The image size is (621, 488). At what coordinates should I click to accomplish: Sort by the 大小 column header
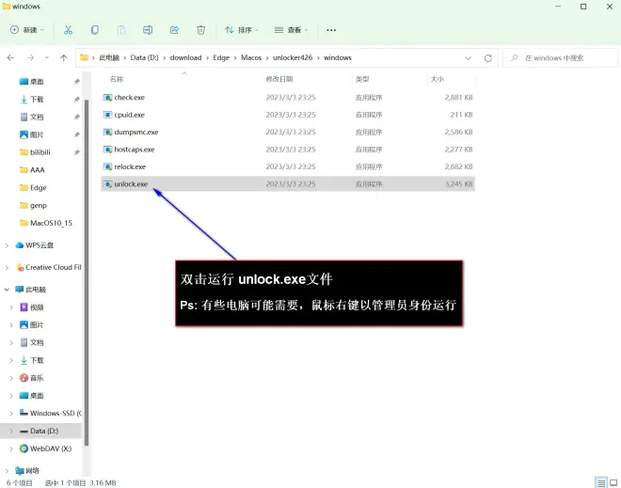[x=438, y=79]
